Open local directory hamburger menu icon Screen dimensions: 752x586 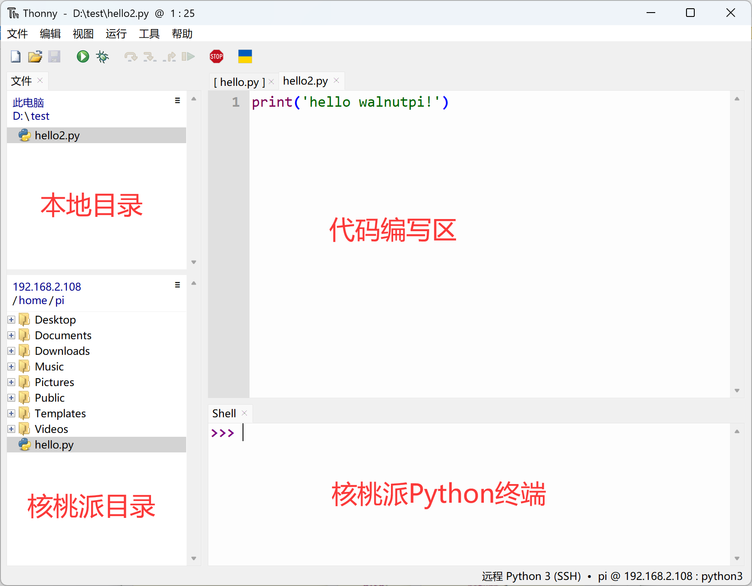pyautogui.click(x=177, y=101)
